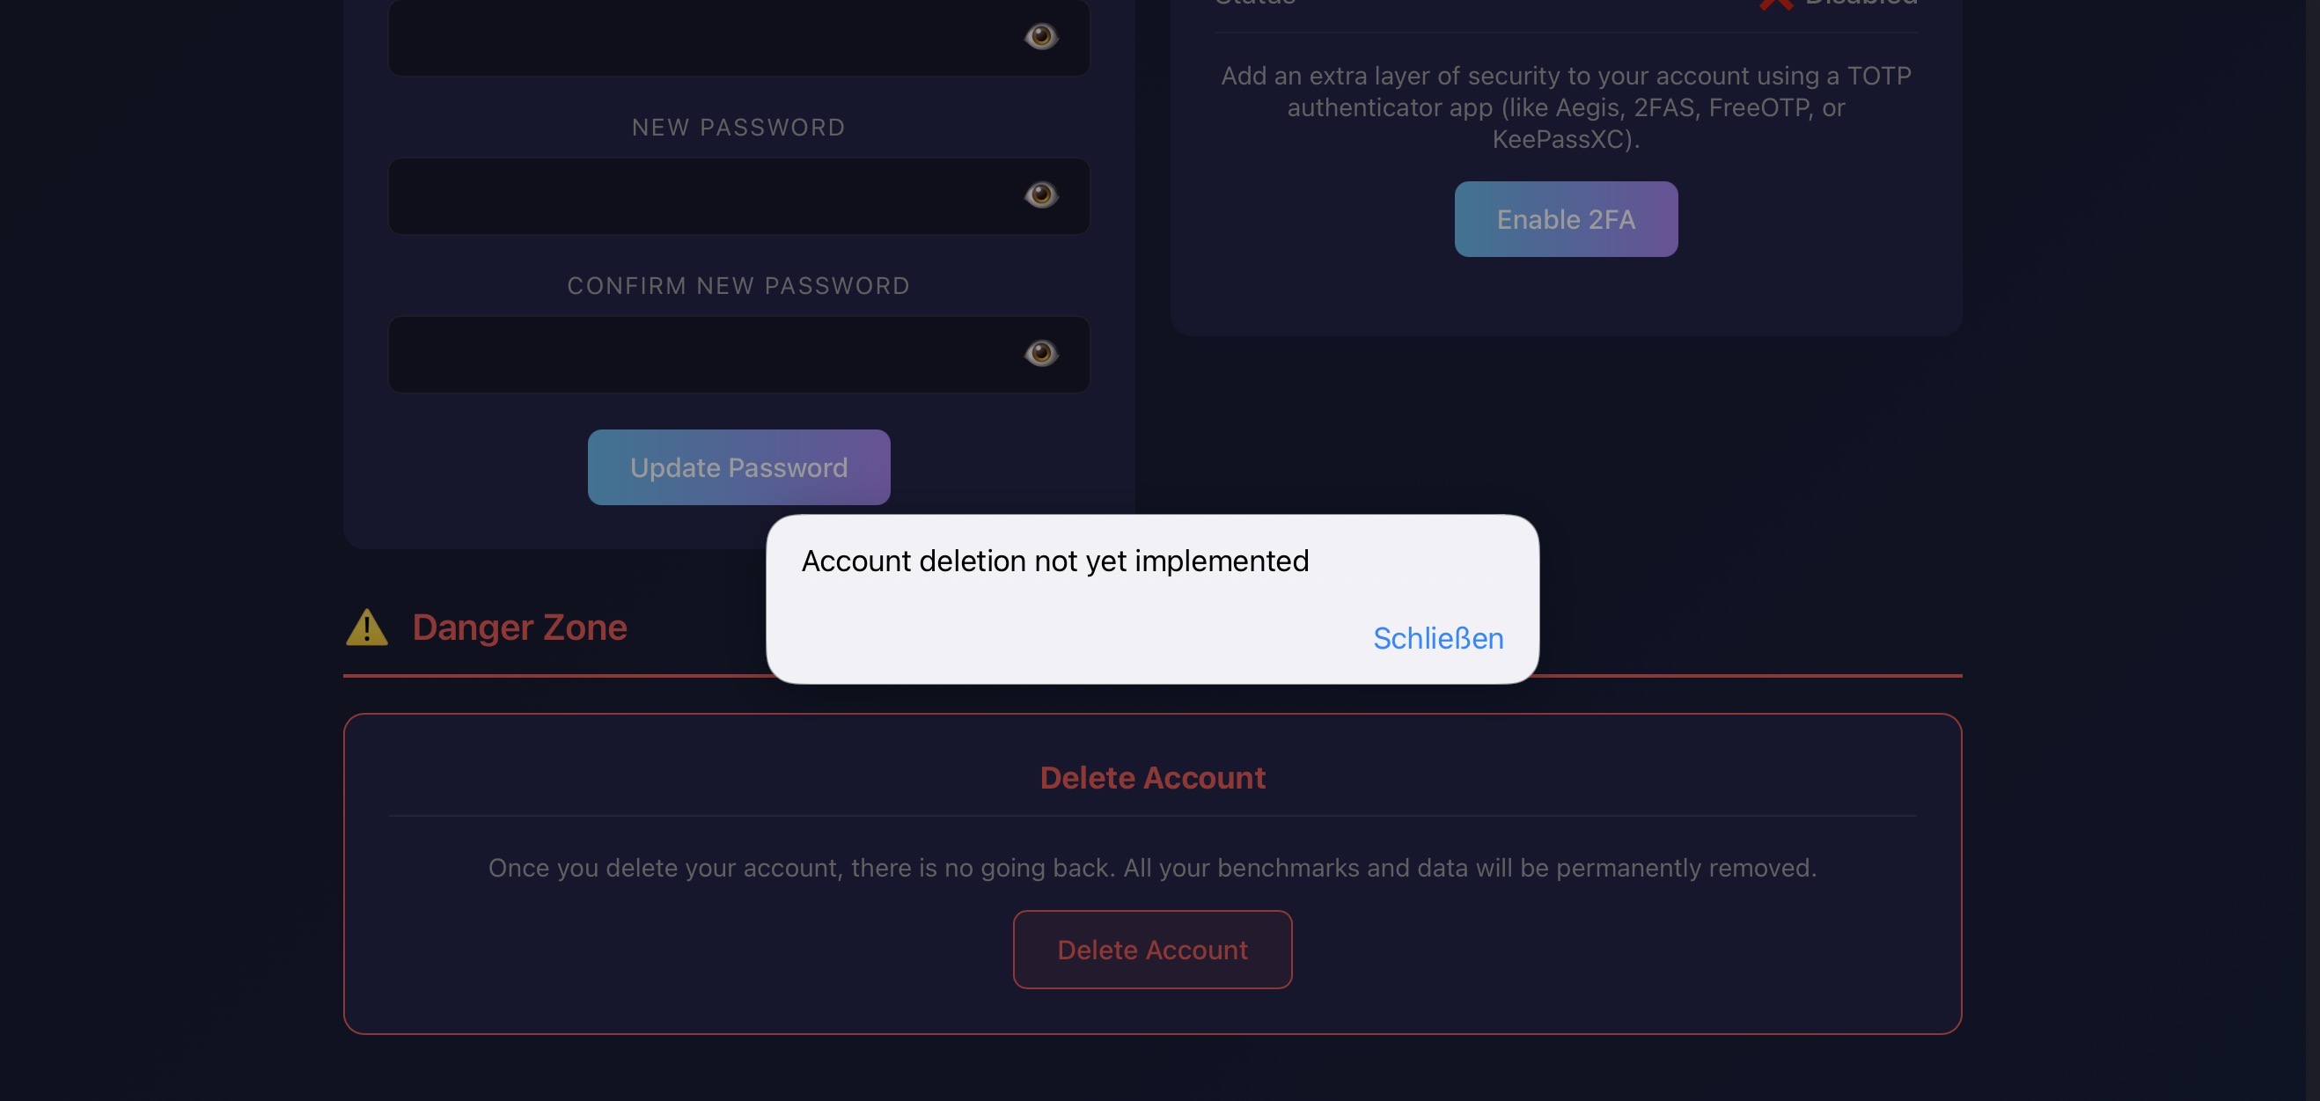
Task: Focus the New Password input field
Action: (702, 196)
